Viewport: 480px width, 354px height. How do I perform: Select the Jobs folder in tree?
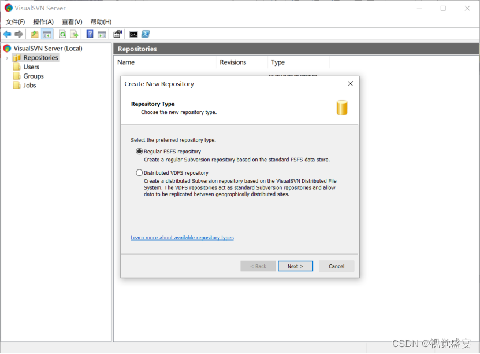(x=29, y=85)
